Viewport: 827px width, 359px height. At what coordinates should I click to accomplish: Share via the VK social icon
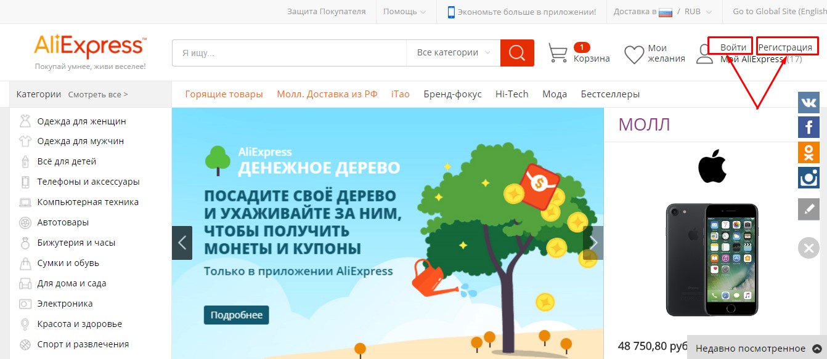pyautogui.click(x=809, y=102)
